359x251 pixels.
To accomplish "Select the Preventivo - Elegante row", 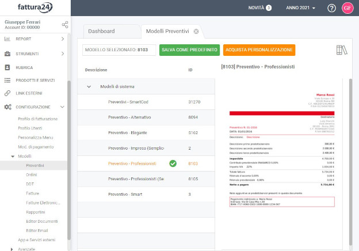I will (146, 132).
